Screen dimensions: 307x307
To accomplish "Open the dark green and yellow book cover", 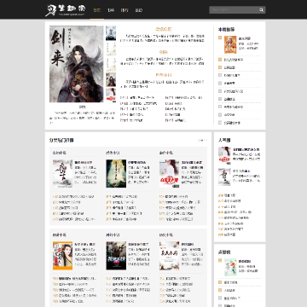I will 116,173.
